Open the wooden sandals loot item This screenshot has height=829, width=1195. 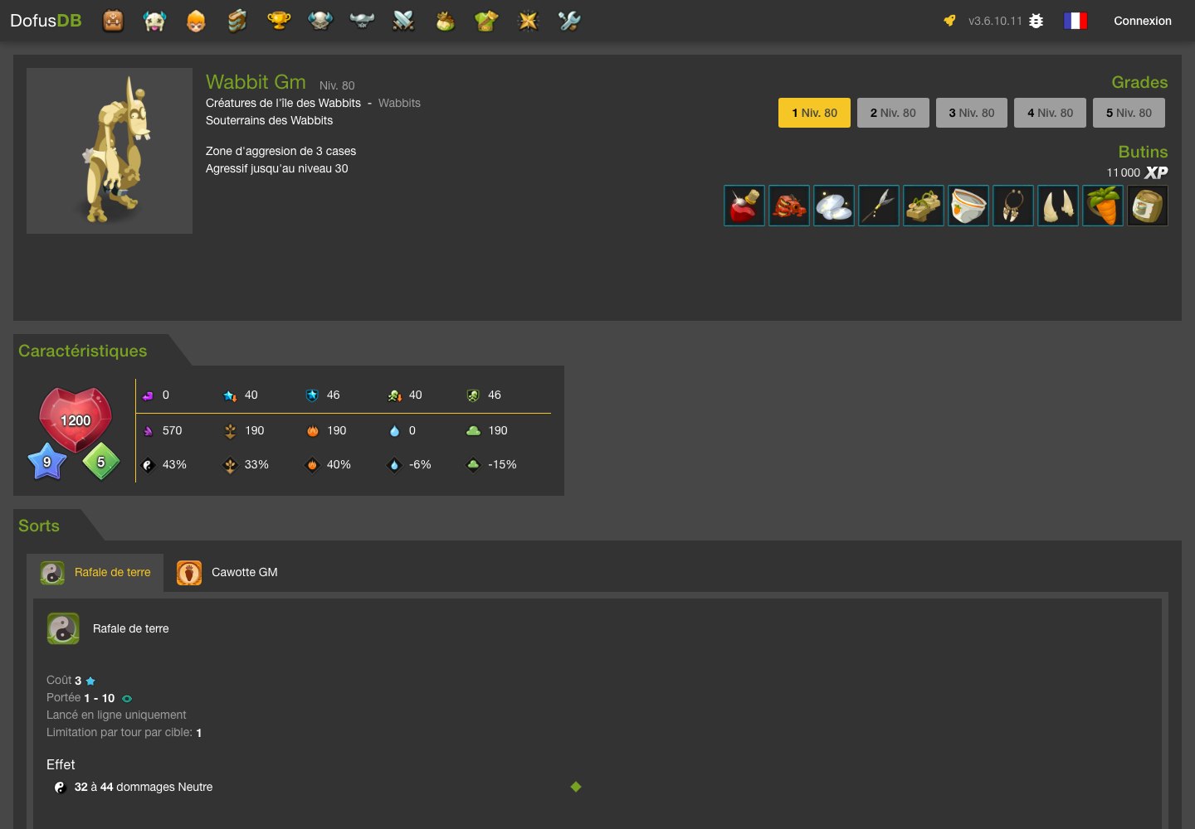[x=924, y=206]
